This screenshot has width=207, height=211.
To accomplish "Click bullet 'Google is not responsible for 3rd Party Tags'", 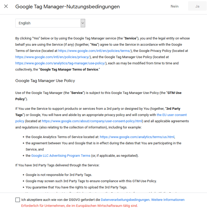I will click(59, 175).
